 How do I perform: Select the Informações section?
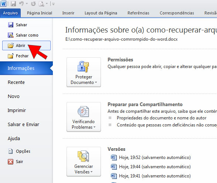point(26,68)
